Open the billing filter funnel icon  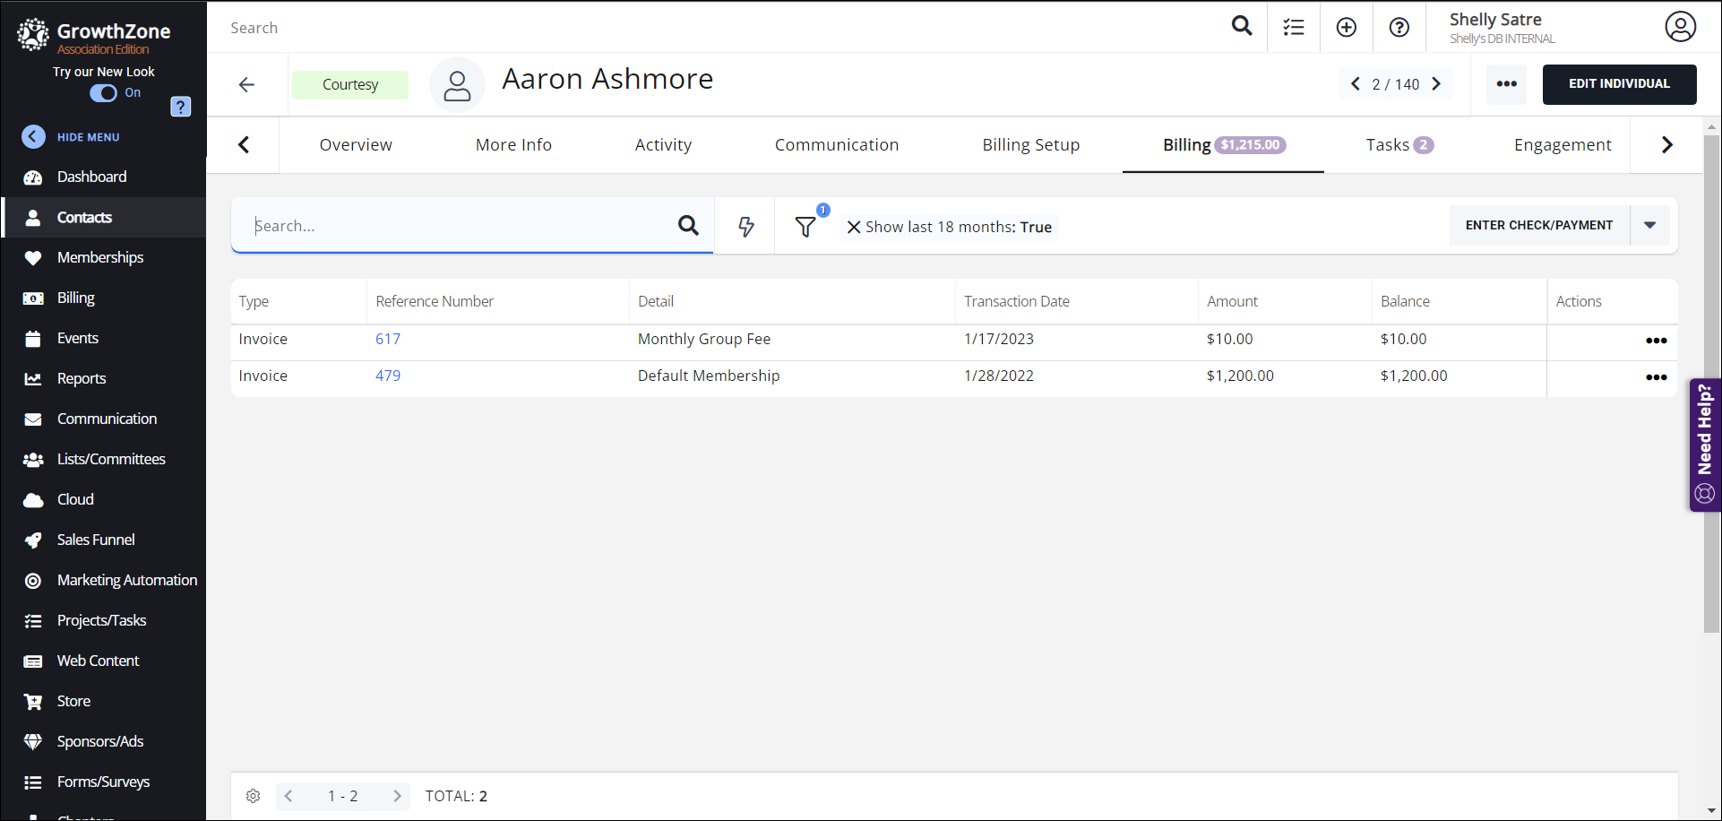pyautogui.click(x=805, y=227)
